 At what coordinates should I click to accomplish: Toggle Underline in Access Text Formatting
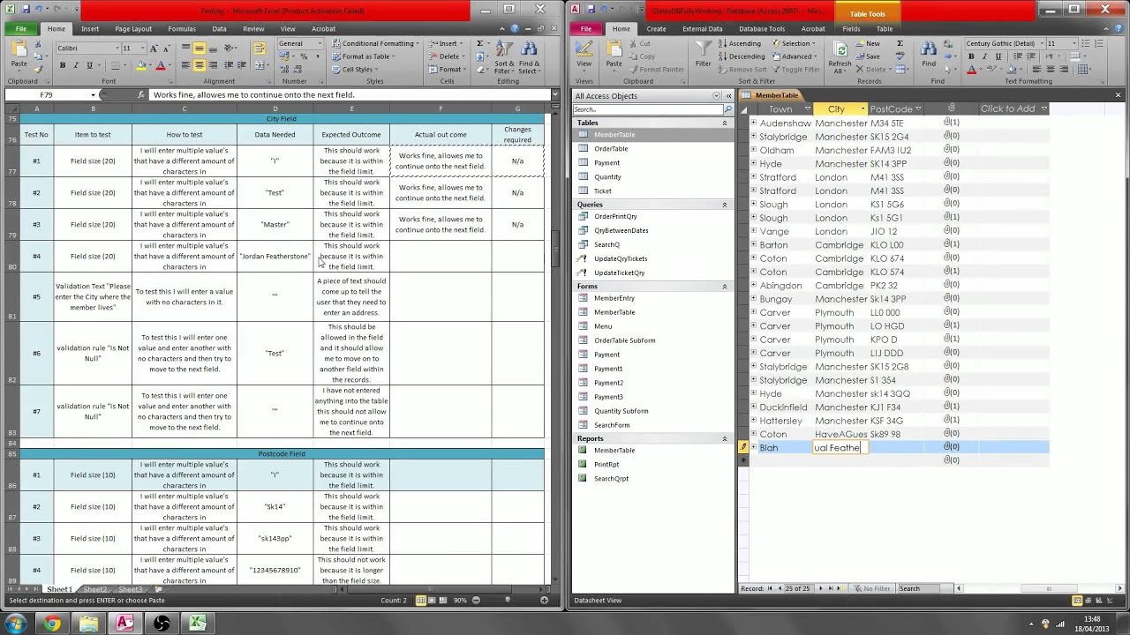(x=998, y=56)
